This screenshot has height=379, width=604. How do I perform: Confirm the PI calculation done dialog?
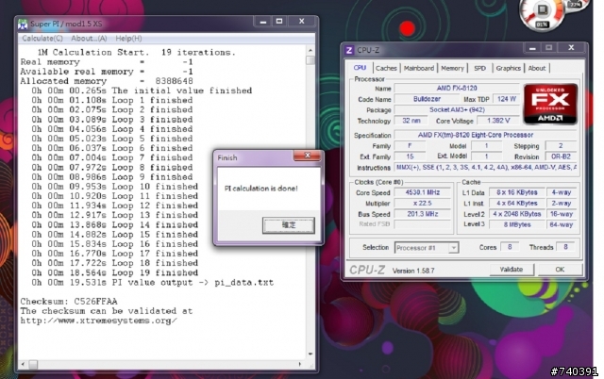pyautogui.click(x=289, y=225)
